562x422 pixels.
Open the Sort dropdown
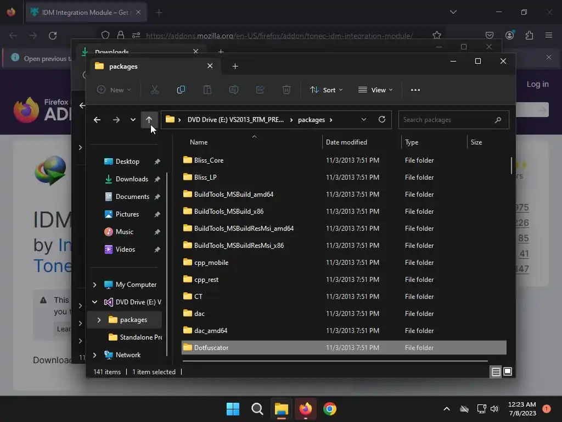tap(326, 90)
